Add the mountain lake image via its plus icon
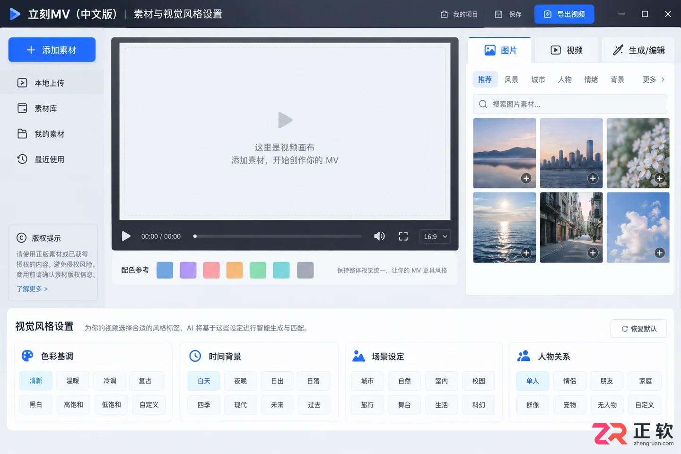Screen dimensions: 681x454 tap(526, 178)
